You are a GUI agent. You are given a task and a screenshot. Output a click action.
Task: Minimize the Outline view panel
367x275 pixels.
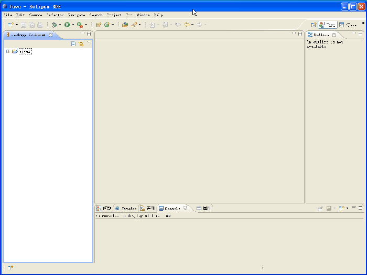point(354,33)
